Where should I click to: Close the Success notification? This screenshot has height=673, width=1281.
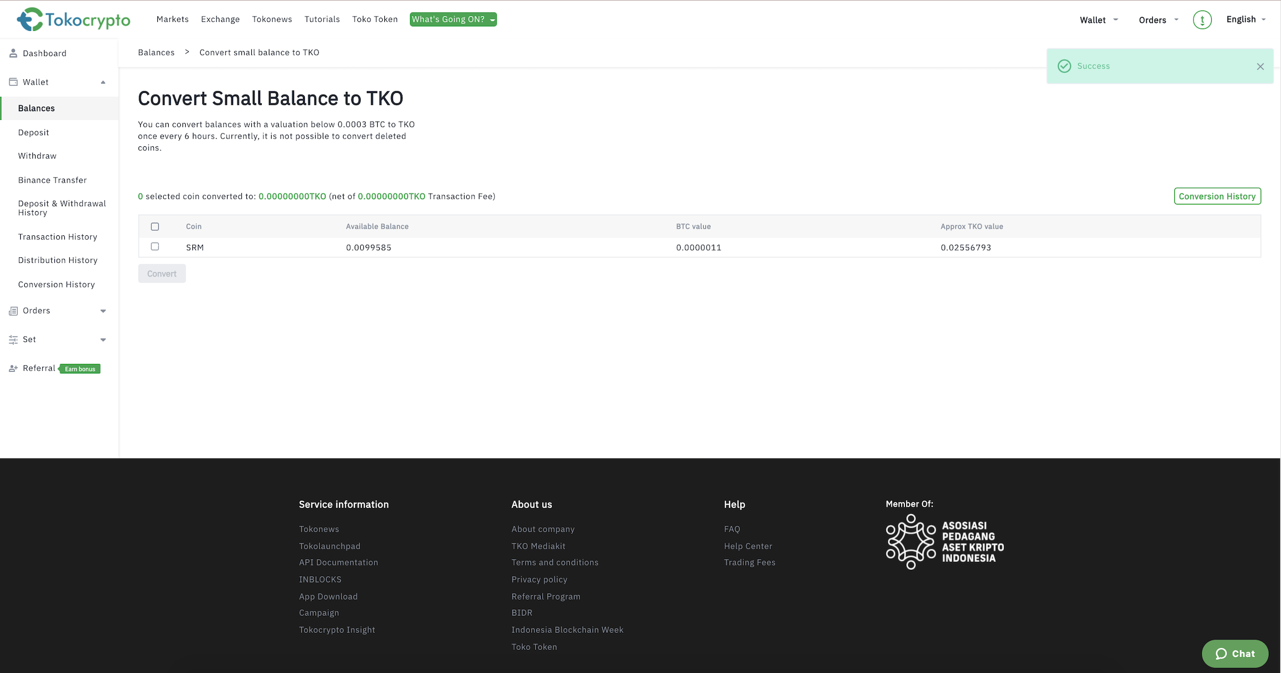(1260, 67)
